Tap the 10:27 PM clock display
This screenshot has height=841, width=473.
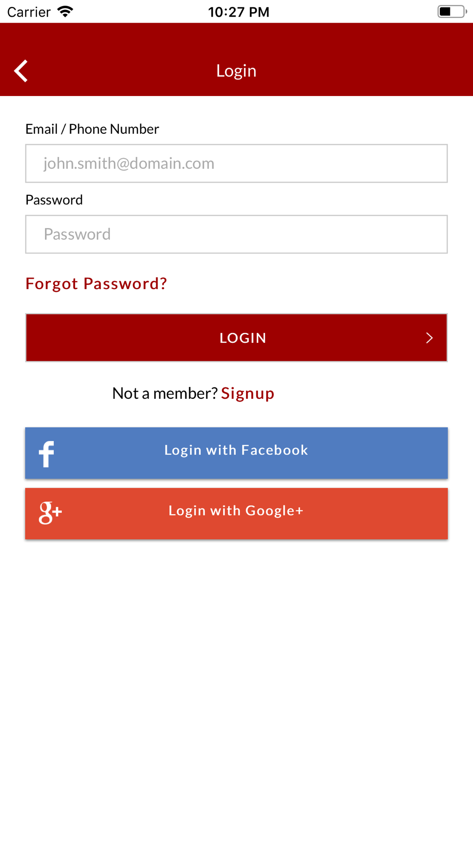click(239, 12)
